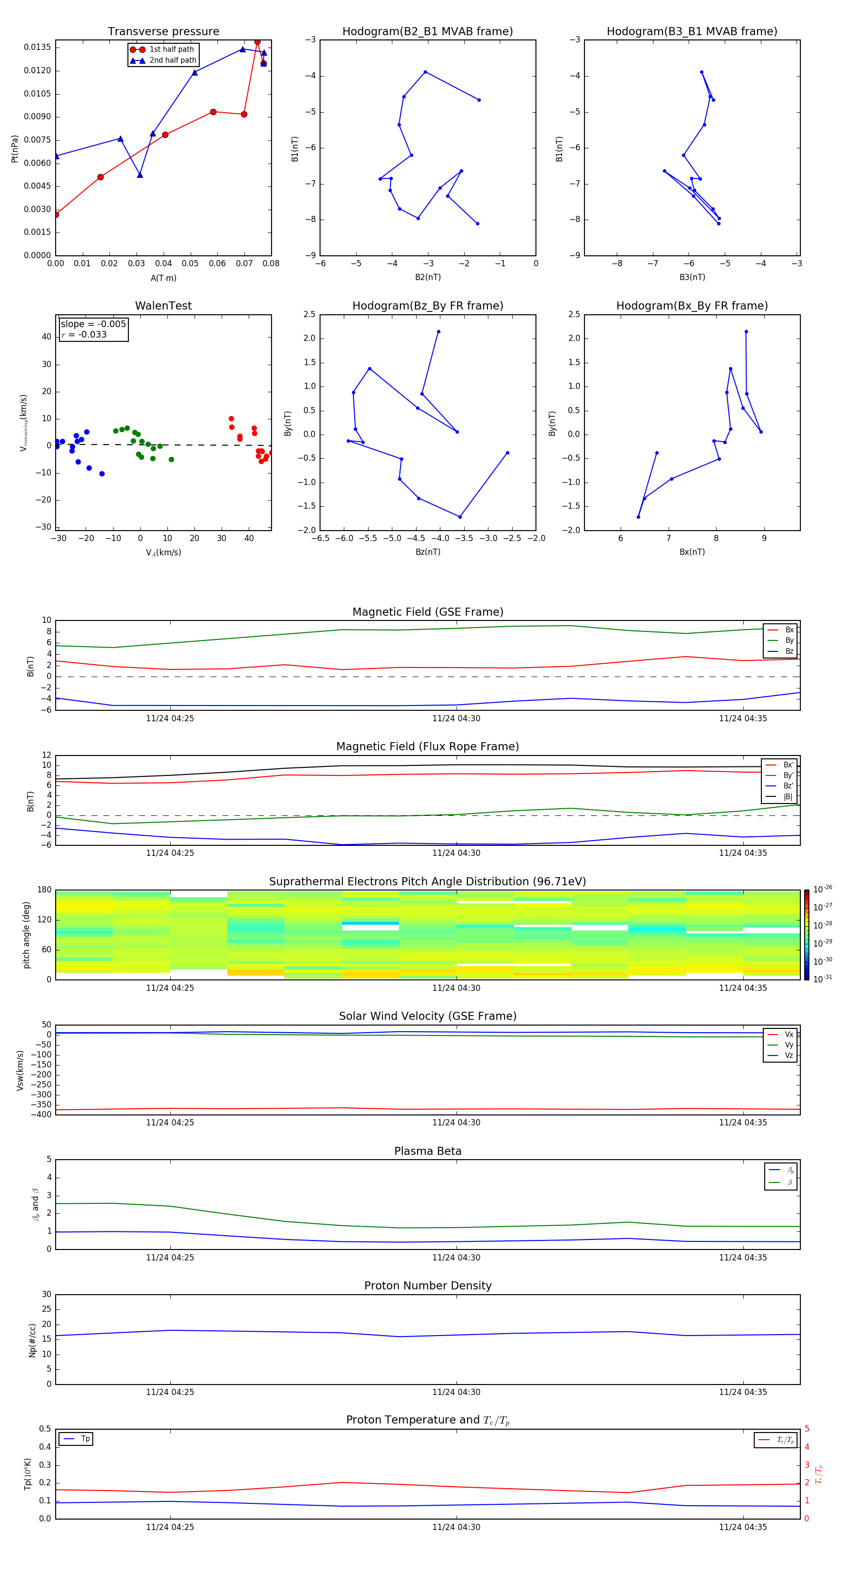The image size is (856, 1569).
Task: Click the "Proton Temperature and Te/Tp" title
Action: pyautogui.click(x=428, y=1420)
